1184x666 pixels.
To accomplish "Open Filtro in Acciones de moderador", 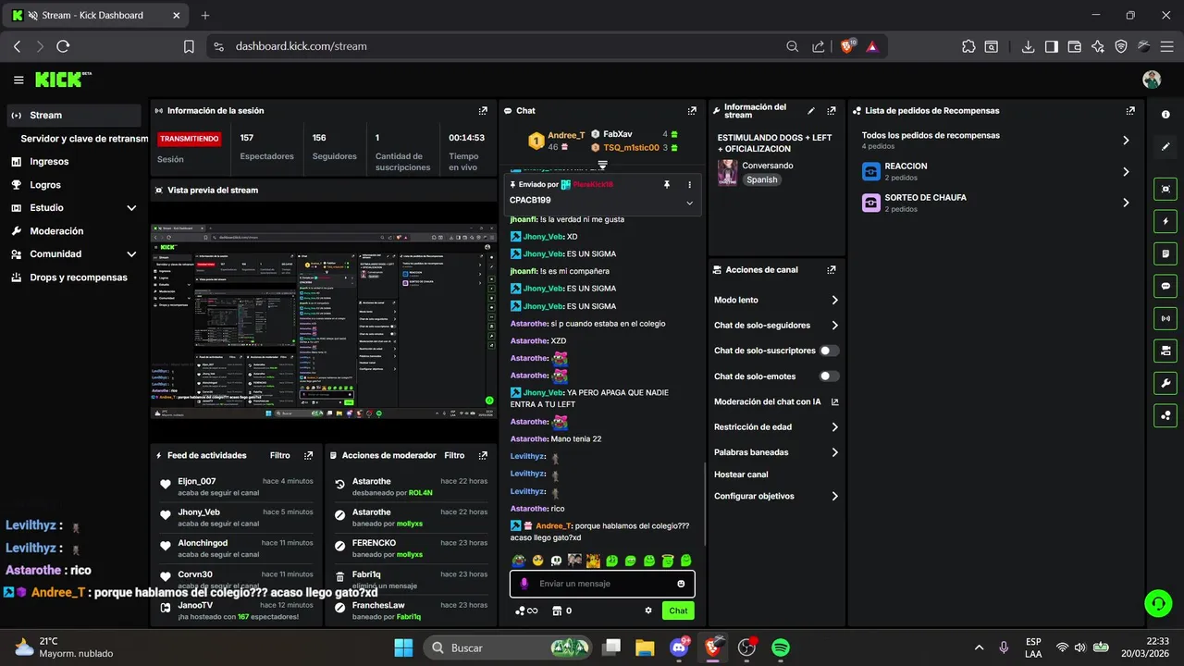I will [454, 455].
